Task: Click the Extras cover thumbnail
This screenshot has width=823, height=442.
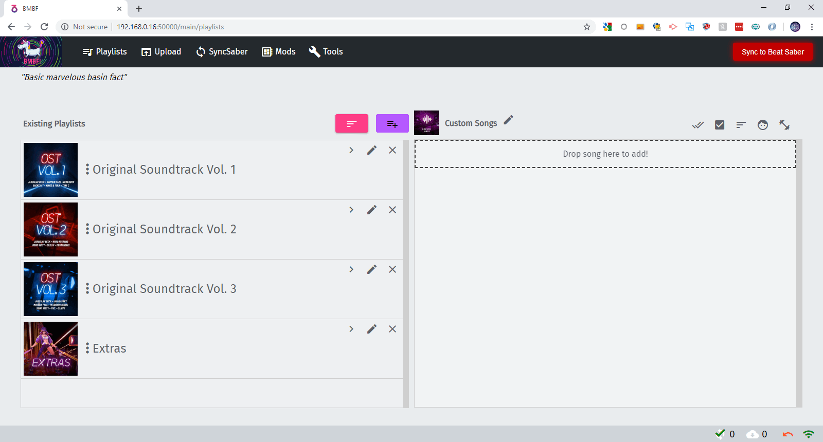Action: click(50, 348)
